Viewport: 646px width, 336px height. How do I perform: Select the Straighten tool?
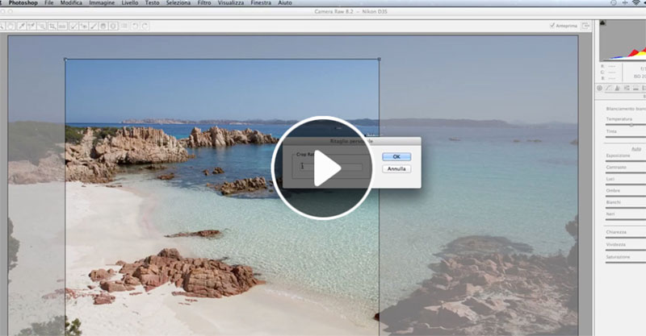62,27
